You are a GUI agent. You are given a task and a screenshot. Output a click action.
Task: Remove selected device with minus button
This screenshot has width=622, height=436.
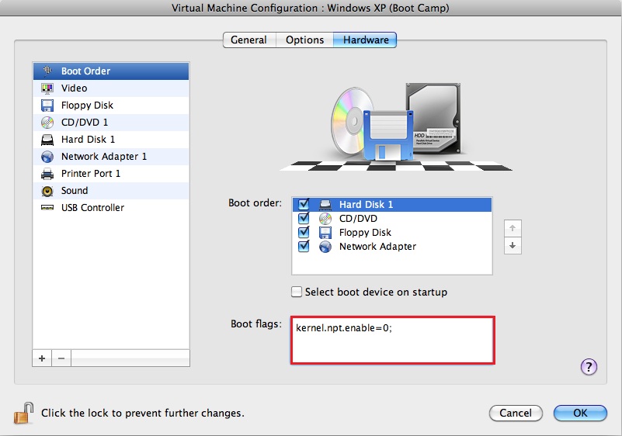(x=61, y=358)
